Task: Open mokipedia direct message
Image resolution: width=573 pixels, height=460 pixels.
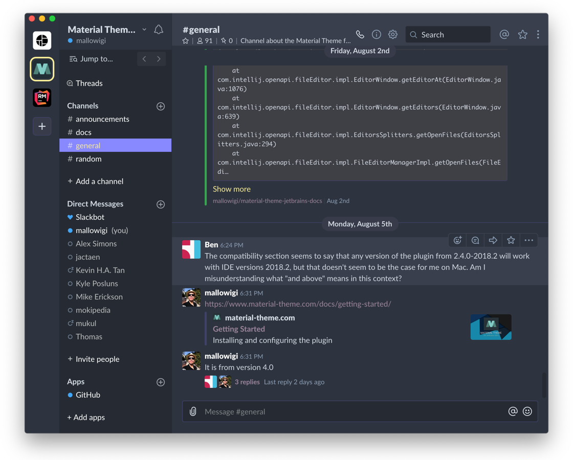Action: click(116, 310)
